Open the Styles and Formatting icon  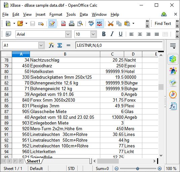(x=8, y=34)
